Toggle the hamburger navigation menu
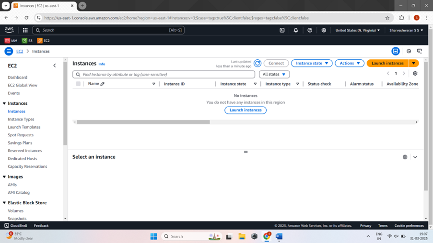 click(x=9, y=51)
